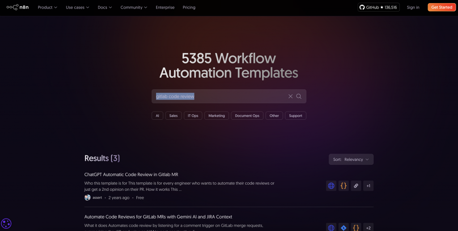Expand the Community menu

click(x=134, y=7)
